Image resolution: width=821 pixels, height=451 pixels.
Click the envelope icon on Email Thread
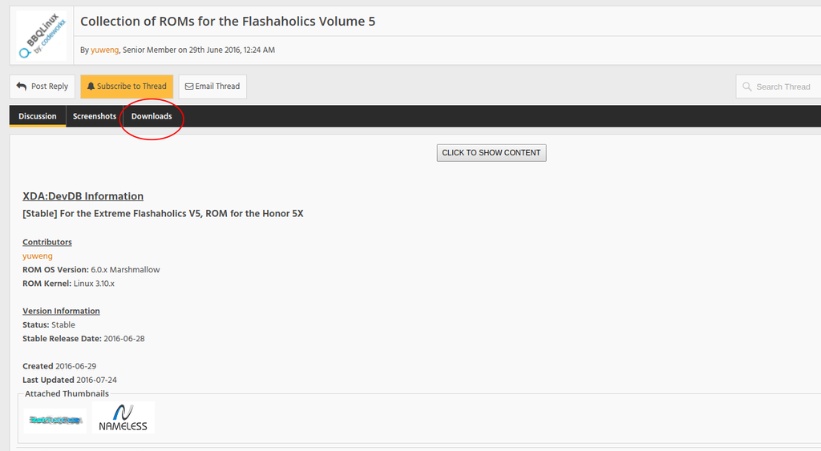coord(189,87)
